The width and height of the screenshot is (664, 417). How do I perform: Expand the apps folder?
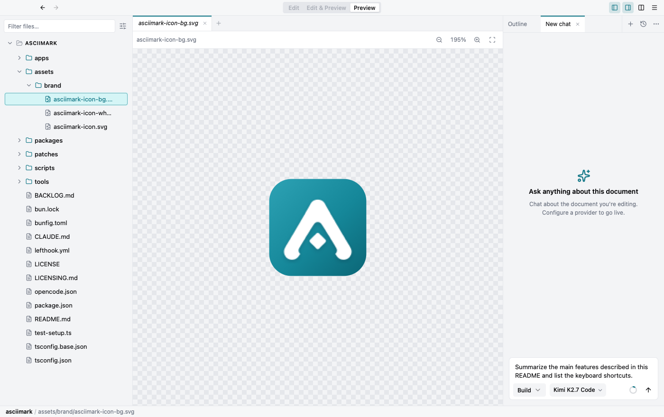click(x=19, y=58)
